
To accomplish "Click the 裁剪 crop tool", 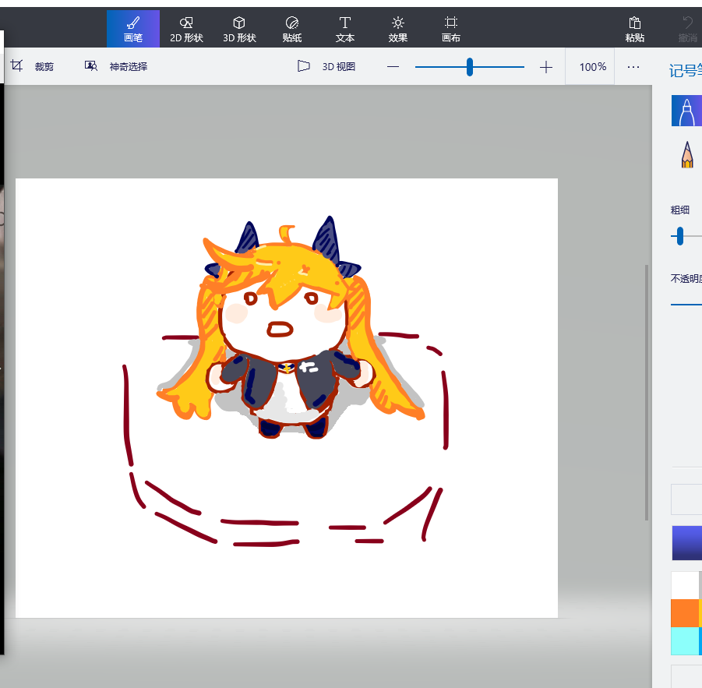I will point(33,67).
